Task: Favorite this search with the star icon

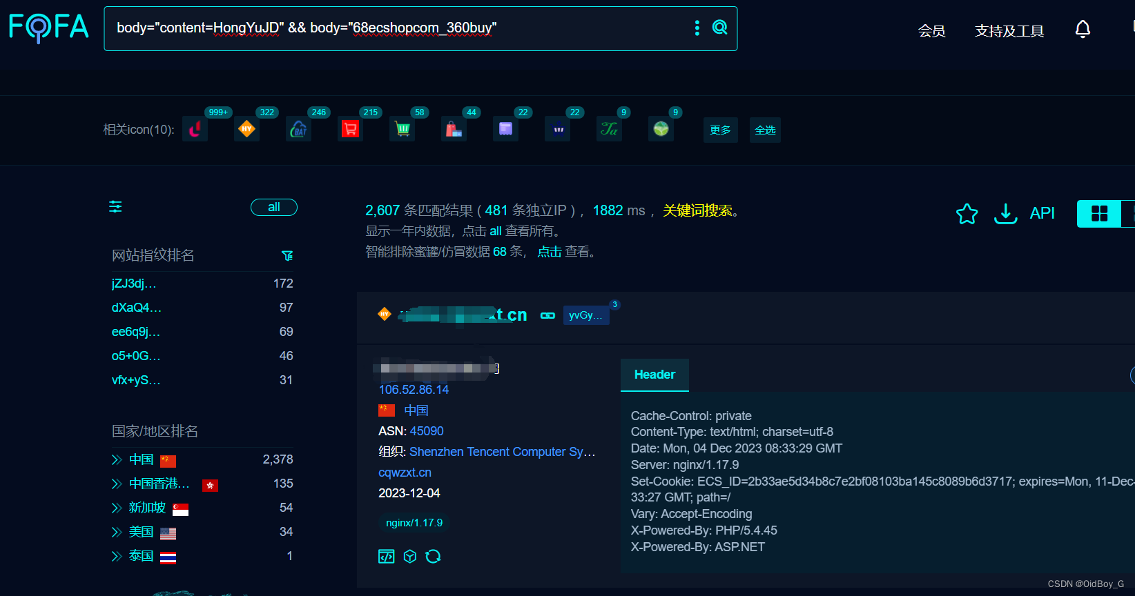Action: coord(967,214)
